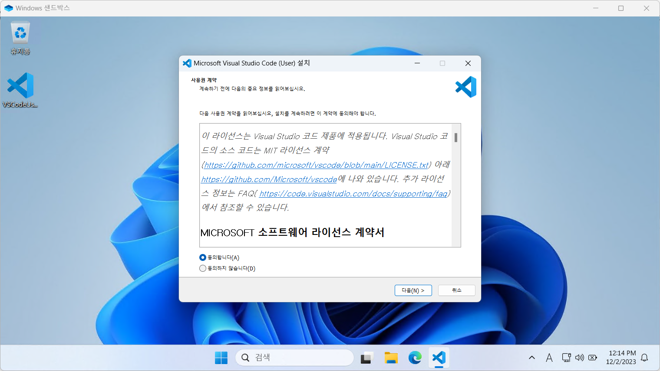Viewport: 660px width, 371px height.
Task: Close the VS Code setup dialog
Action: point(468,63)
